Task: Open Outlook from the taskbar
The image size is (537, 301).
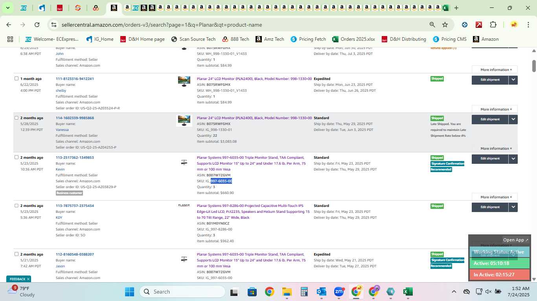Action: [322, 292]
